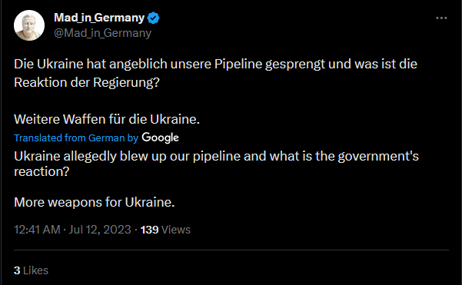This screenshot has width=462, height=285.
Task: Click the translated word 'reaction?'
Action: tap(42, 171)
